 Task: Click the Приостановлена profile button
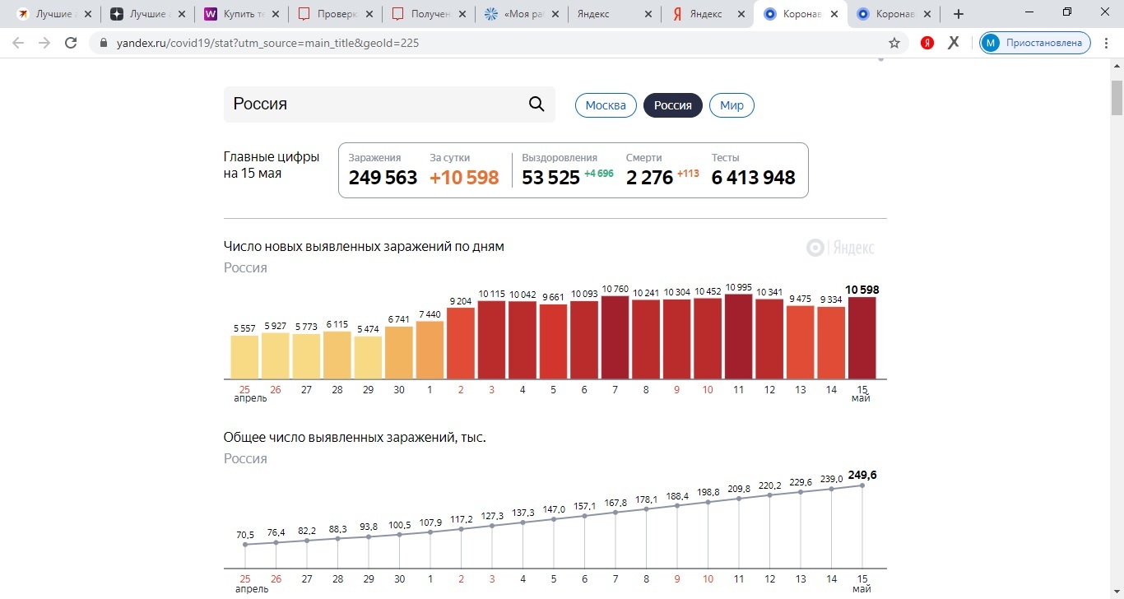pos(1035,43)
